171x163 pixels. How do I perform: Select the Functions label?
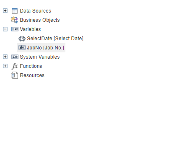point(31,66)
